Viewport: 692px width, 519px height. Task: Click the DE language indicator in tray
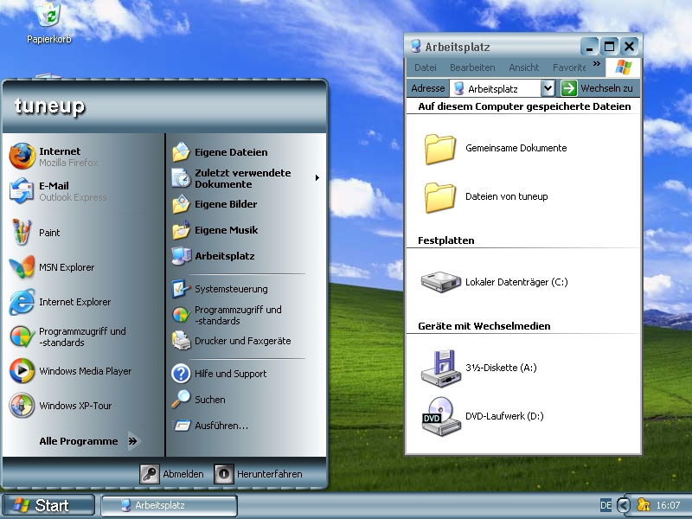[x=606, y=505]
